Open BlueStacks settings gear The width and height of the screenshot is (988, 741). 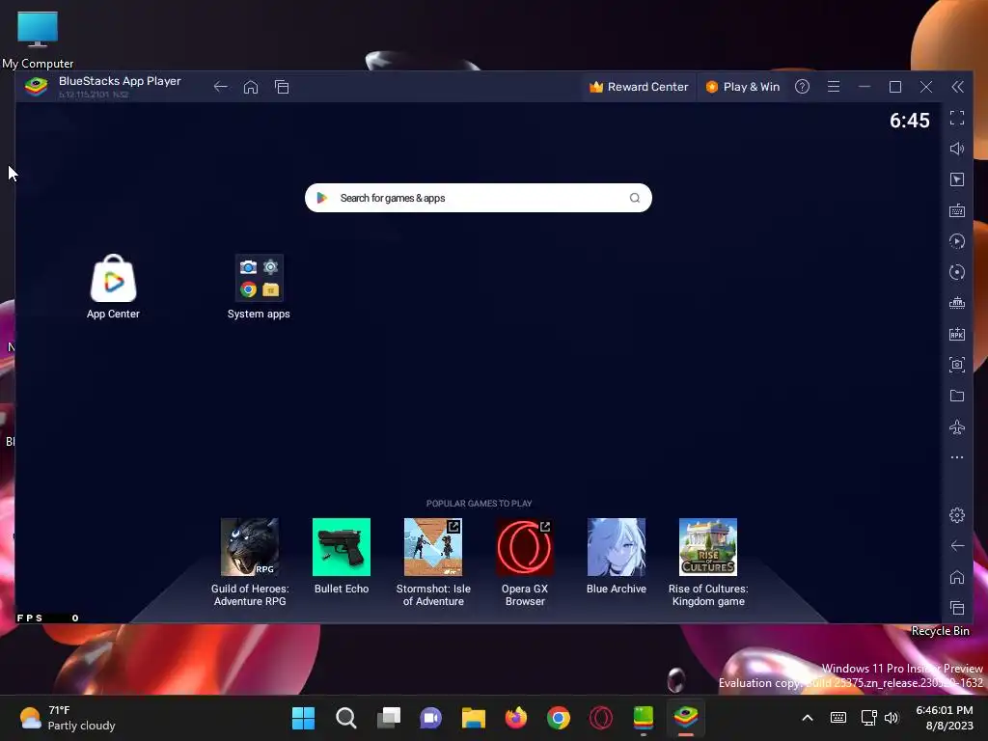point(957,515)
